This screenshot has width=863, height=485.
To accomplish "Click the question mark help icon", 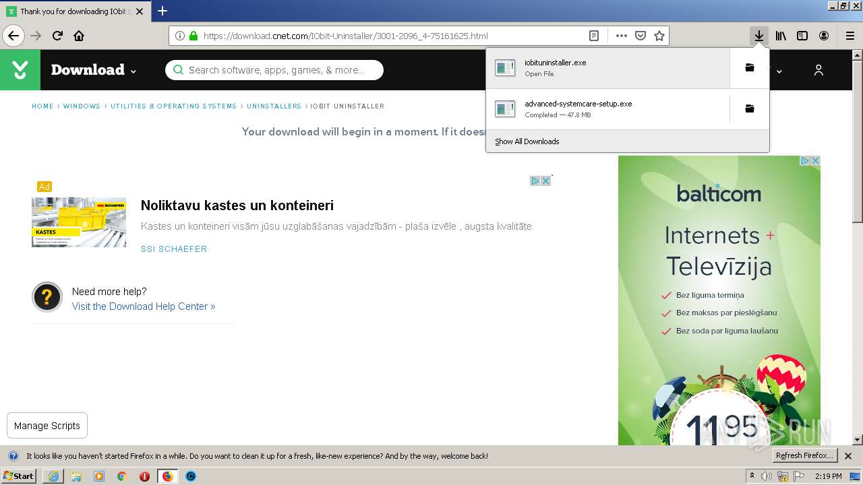I will coord(47,297).
